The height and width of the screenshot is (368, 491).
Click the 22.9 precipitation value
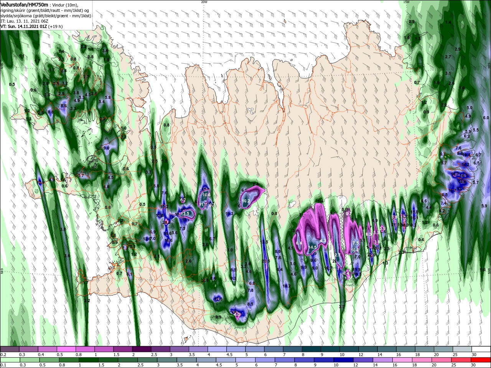[371, 255]
